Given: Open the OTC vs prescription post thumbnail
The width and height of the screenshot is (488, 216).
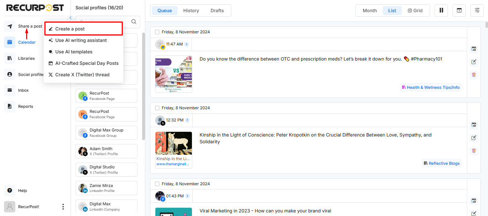Looking at the screenshot, I should coord(174,74).
